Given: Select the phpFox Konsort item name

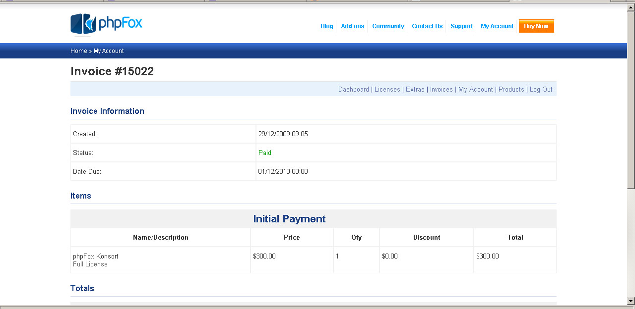Looking at the screenshot, I should (96, 257).
